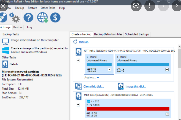Toggle the C: partition checkbox
The height and width of the screenshot is (120, 181).
click(167, 114)
